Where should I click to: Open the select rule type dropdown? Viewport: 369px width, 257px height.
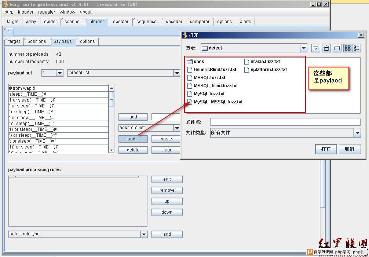pyautogui.click(x=144, y=234)
